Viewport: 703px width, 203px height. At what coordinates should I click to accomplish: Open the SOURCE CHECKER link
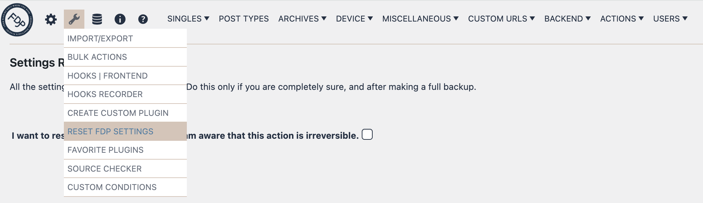[x=105, y=168]
